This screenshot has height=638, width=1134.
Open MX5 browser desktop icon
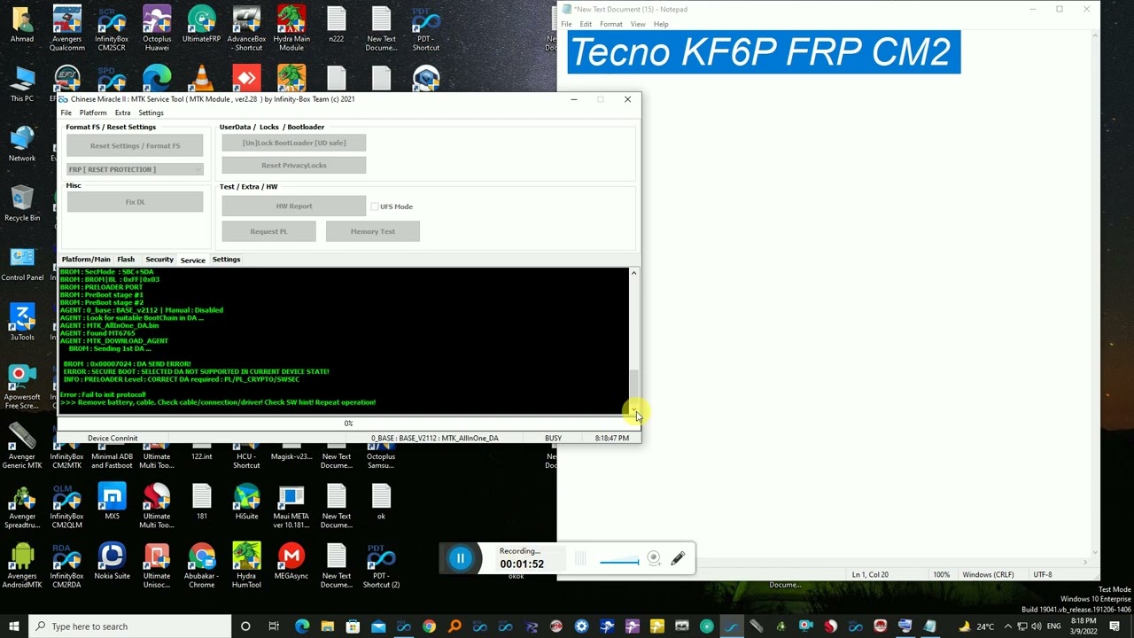coord(112,502)
